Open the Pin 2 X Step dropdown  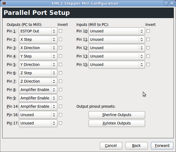pyautogui.click(x=38, y=40)
